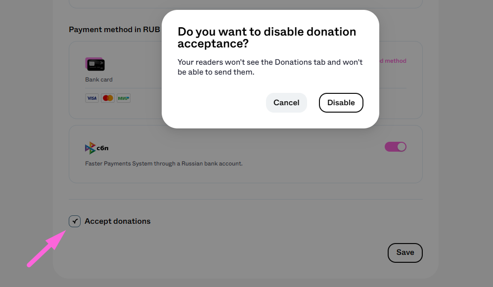Click the Payment method in RUB heading
This screenshot has width=493, height=287.
(x=114, y=30)
